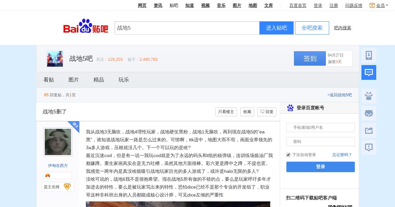This screenshot has width=395, height=207.
Task: Open poster 伊甸在西方 avatar picture
Action: click(58, 142)
